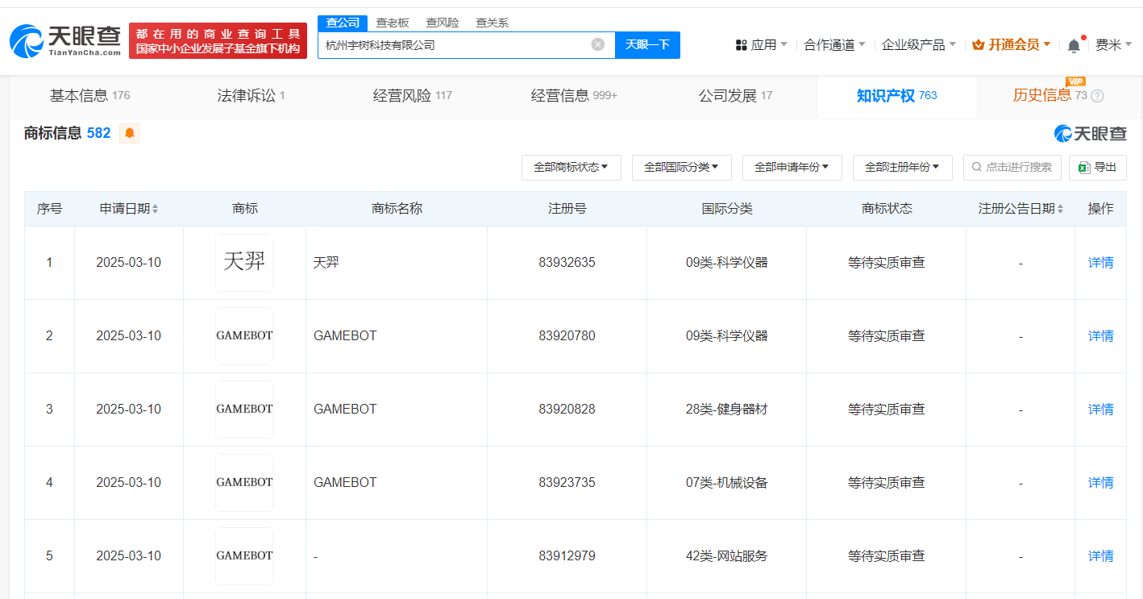Open the GAMEBOT trademark image in row 2
Image resolution: width=1143 pixels, height=599 pixels.
pos(244,335)
